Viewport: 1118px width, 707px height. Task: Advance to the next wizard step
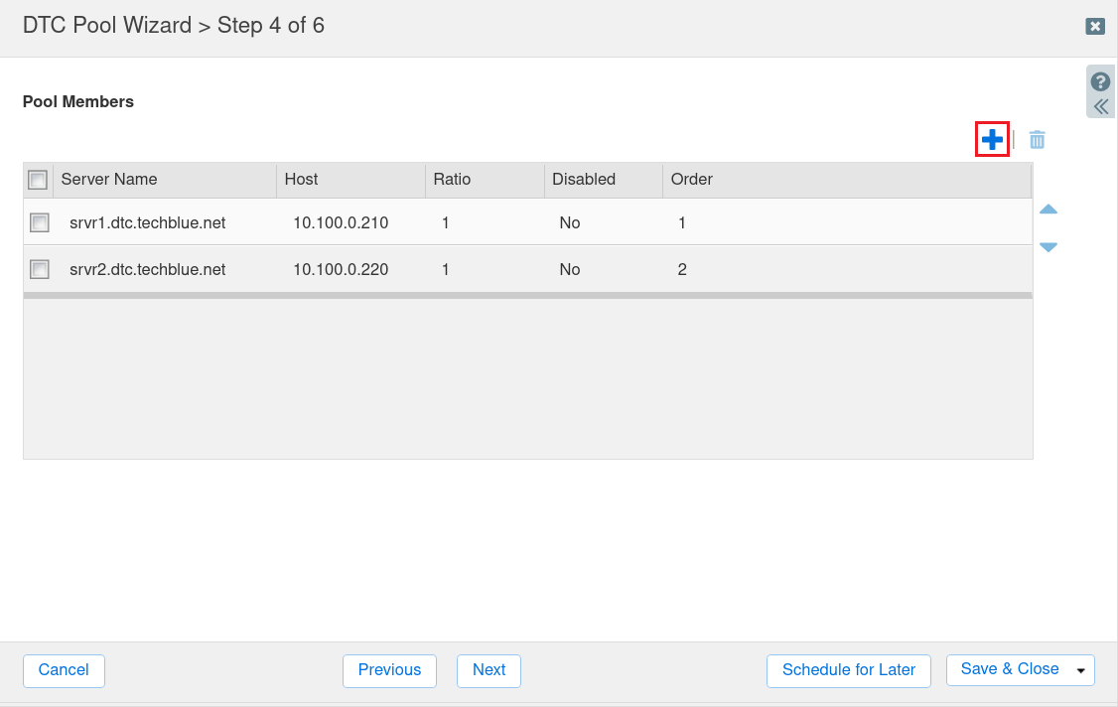click(x=489, y=671)
